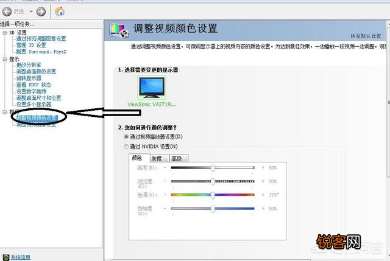This screenshot has width=390, height=261.
Task: Click the minus icon beside 对比度 slider
Action: click(x=165, y=181)
